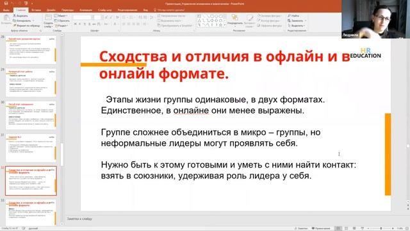Image resolution: width=410 pixels, height=231 pixels.
Task: Open the Переходы ribbon tab
Action: tap(68, 10)
